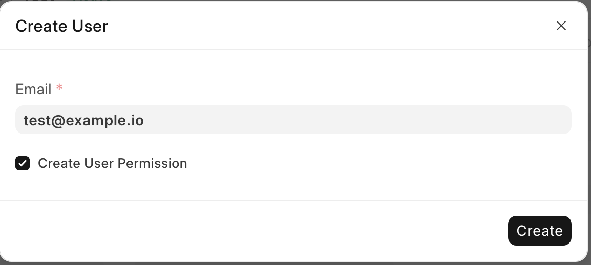
Task: Submit the new user with Create
Action: (x=539, y=231)
